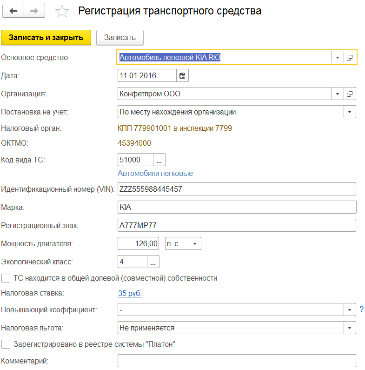Add form to favorites with star icon

click(62, 11)
